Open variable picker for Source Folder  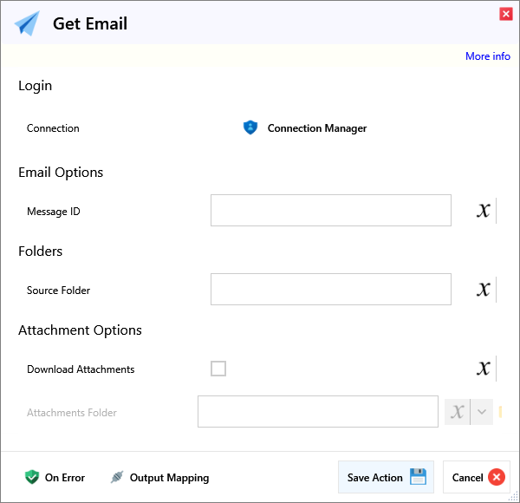[484, 290]
